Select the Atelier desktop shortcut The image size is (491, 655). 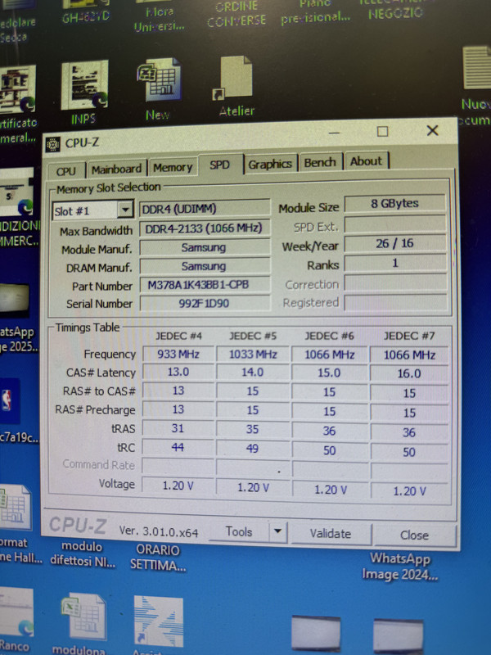[x=236, y=87]
